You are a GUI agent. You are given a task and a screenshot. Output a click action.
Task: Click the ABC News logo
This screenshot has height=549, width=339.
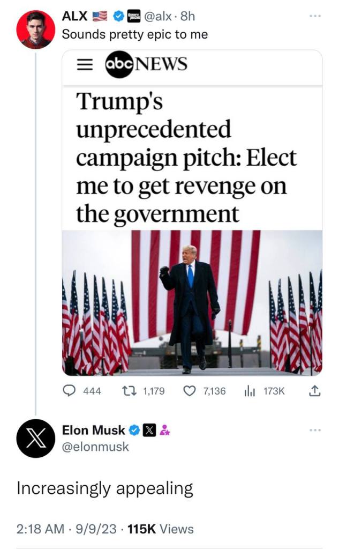tap(146, 65)
